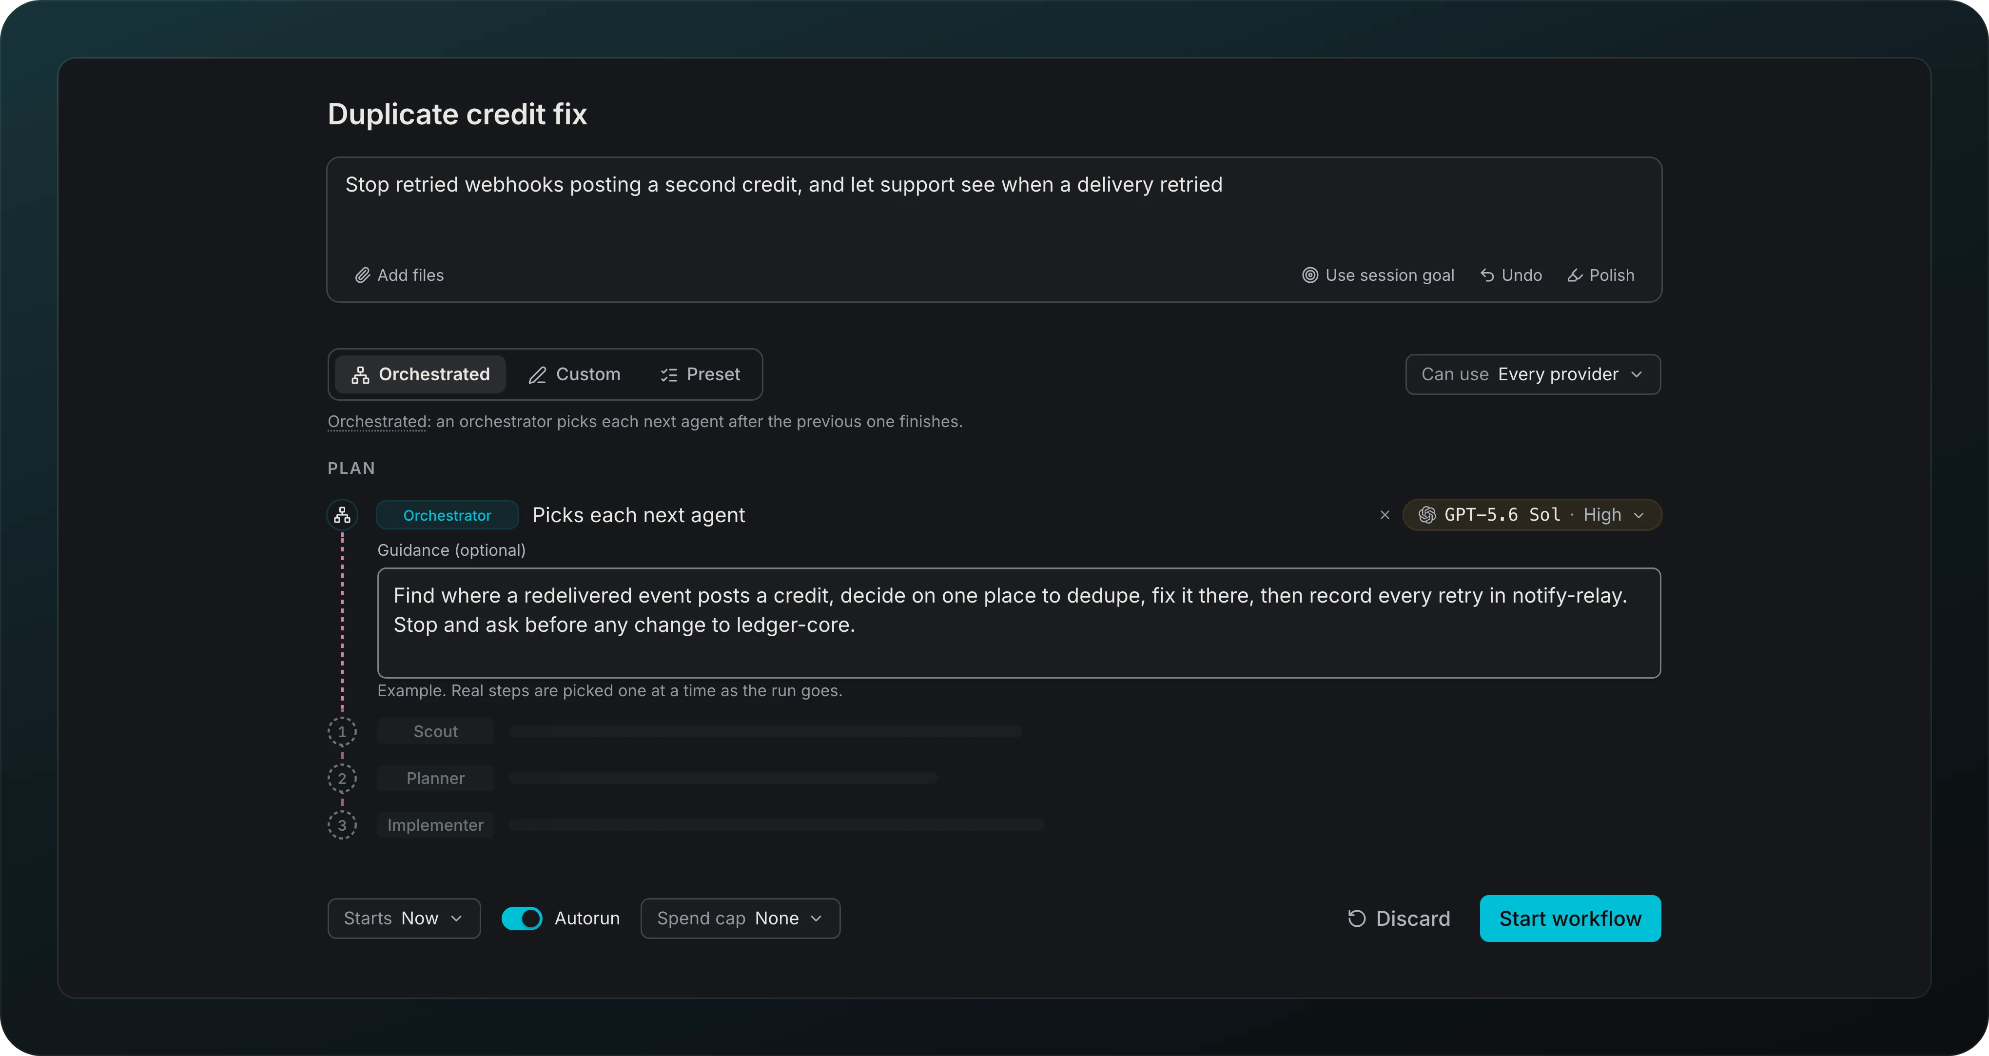Switch to the Preset mode tab
The width and height of the screenshot is (1989, 1056).
click(x=701, y=374)
